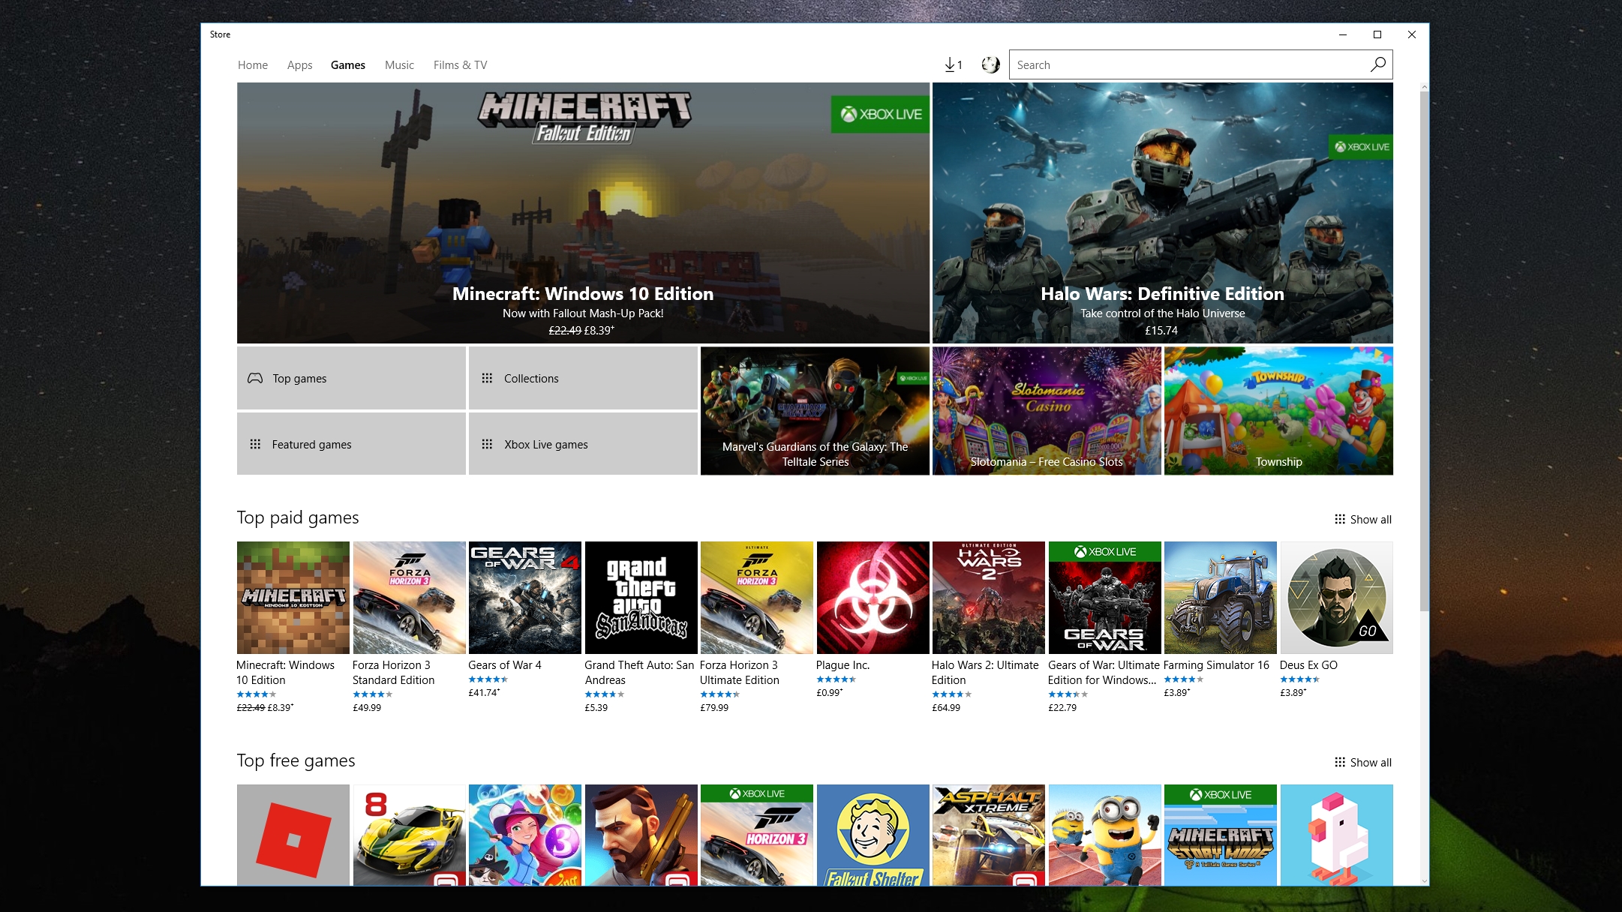Open the Top games category
This screenshot has width=1622, height=912.
[x=351, y=378]
